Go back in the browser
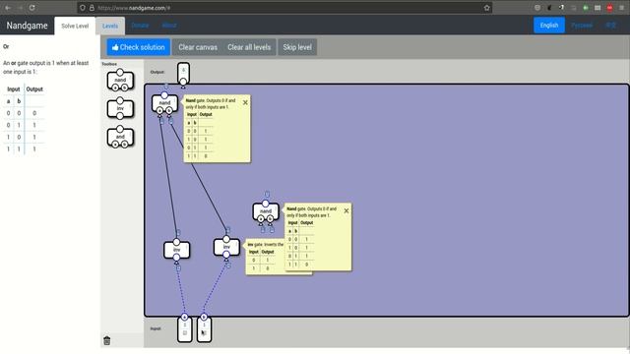The image size is (630, 354). 8,8
